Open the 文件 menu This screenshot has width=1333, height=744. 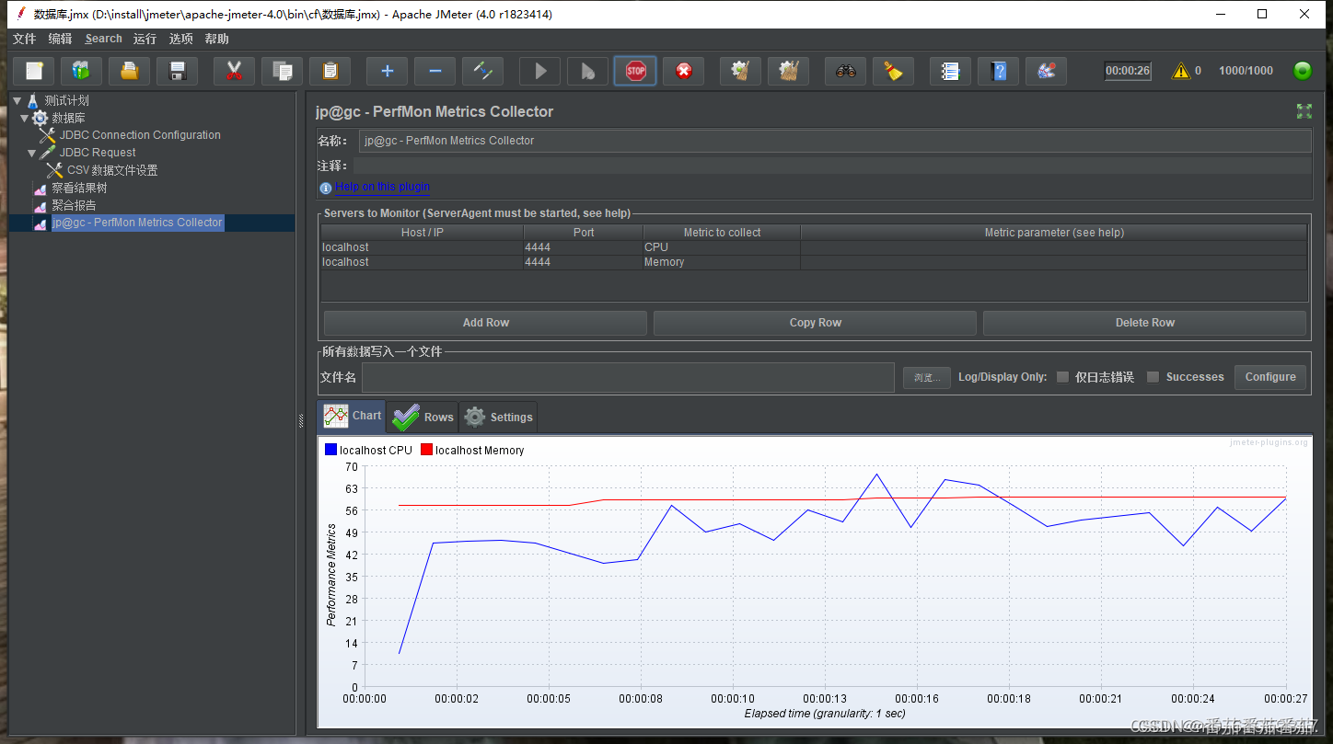24,39
